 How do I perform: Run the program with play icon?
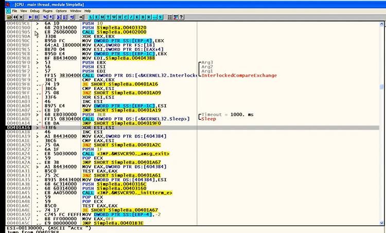pos(30,17)
